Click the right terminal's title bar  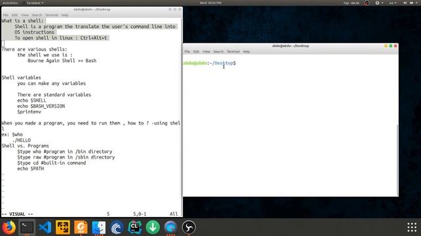tap(291, 46)
